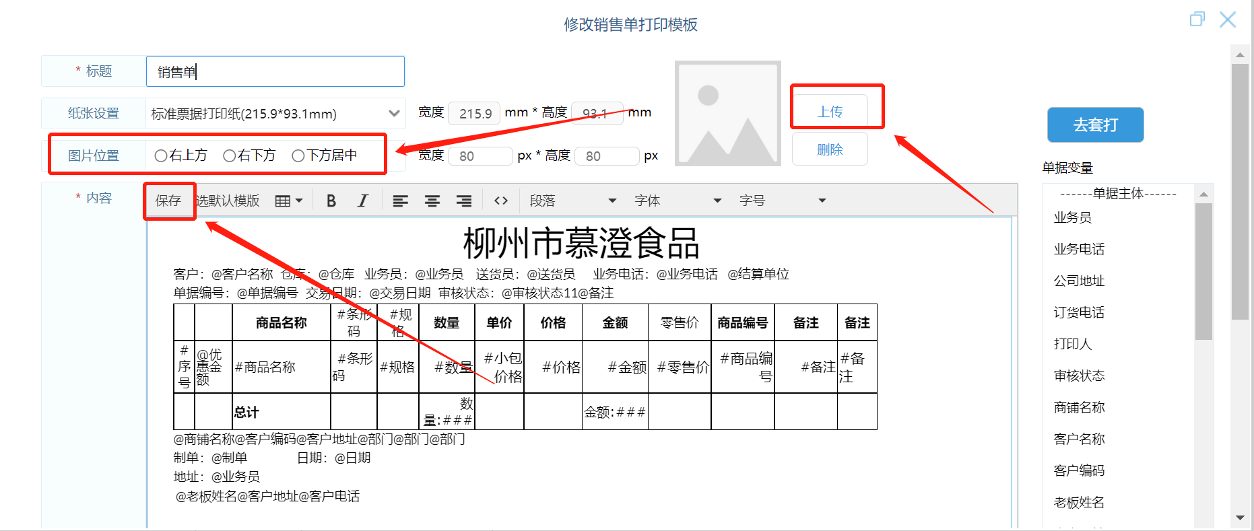Click the 去套打 button

click(1095, 125)
